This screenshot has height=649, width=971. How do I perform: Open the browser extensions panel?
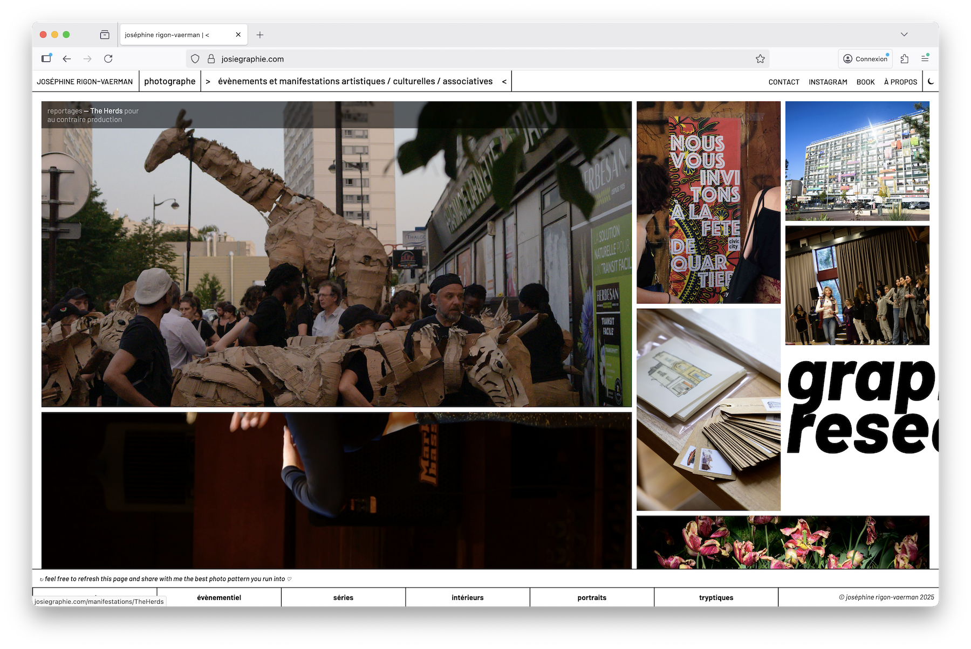pos(905,59)
